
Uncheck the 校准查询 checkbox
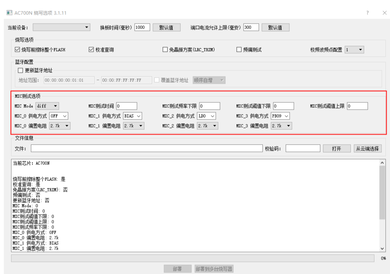(x=91, y=49)
